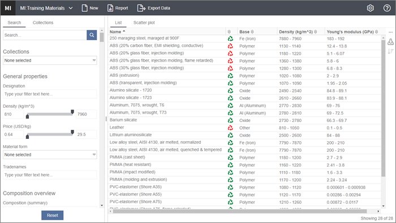Click the Search text field
Screen dimensions: 396x223
45,35
